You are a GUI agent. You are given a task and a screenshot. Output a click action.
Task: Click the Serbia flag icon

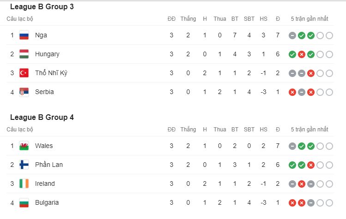point(24,92)
